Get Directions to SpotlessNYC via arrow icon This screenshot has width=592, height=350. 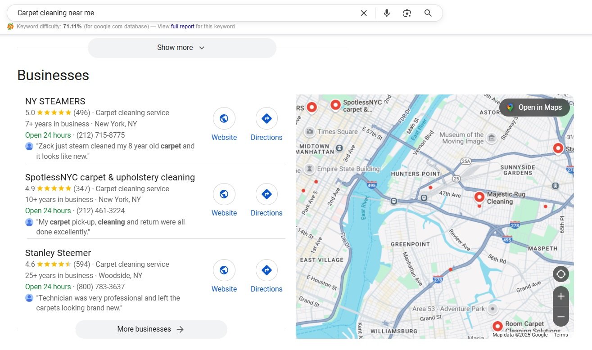point(267,194)
